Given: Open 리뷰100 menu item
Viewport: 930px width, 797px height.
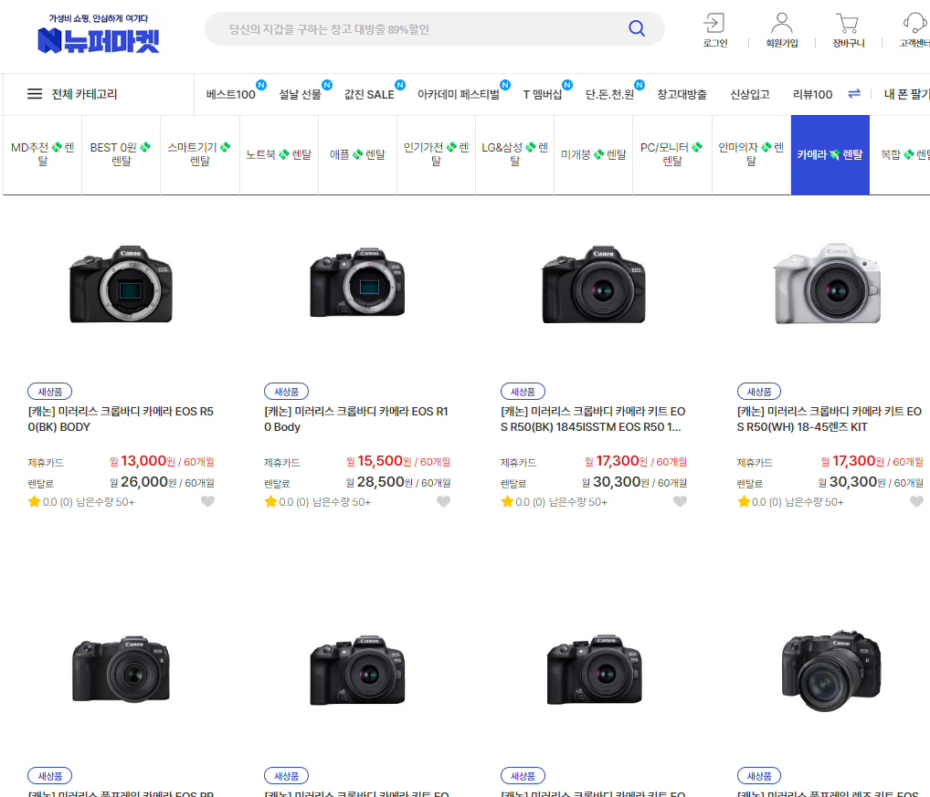Looking at the screenshot, I should (812, 94).
